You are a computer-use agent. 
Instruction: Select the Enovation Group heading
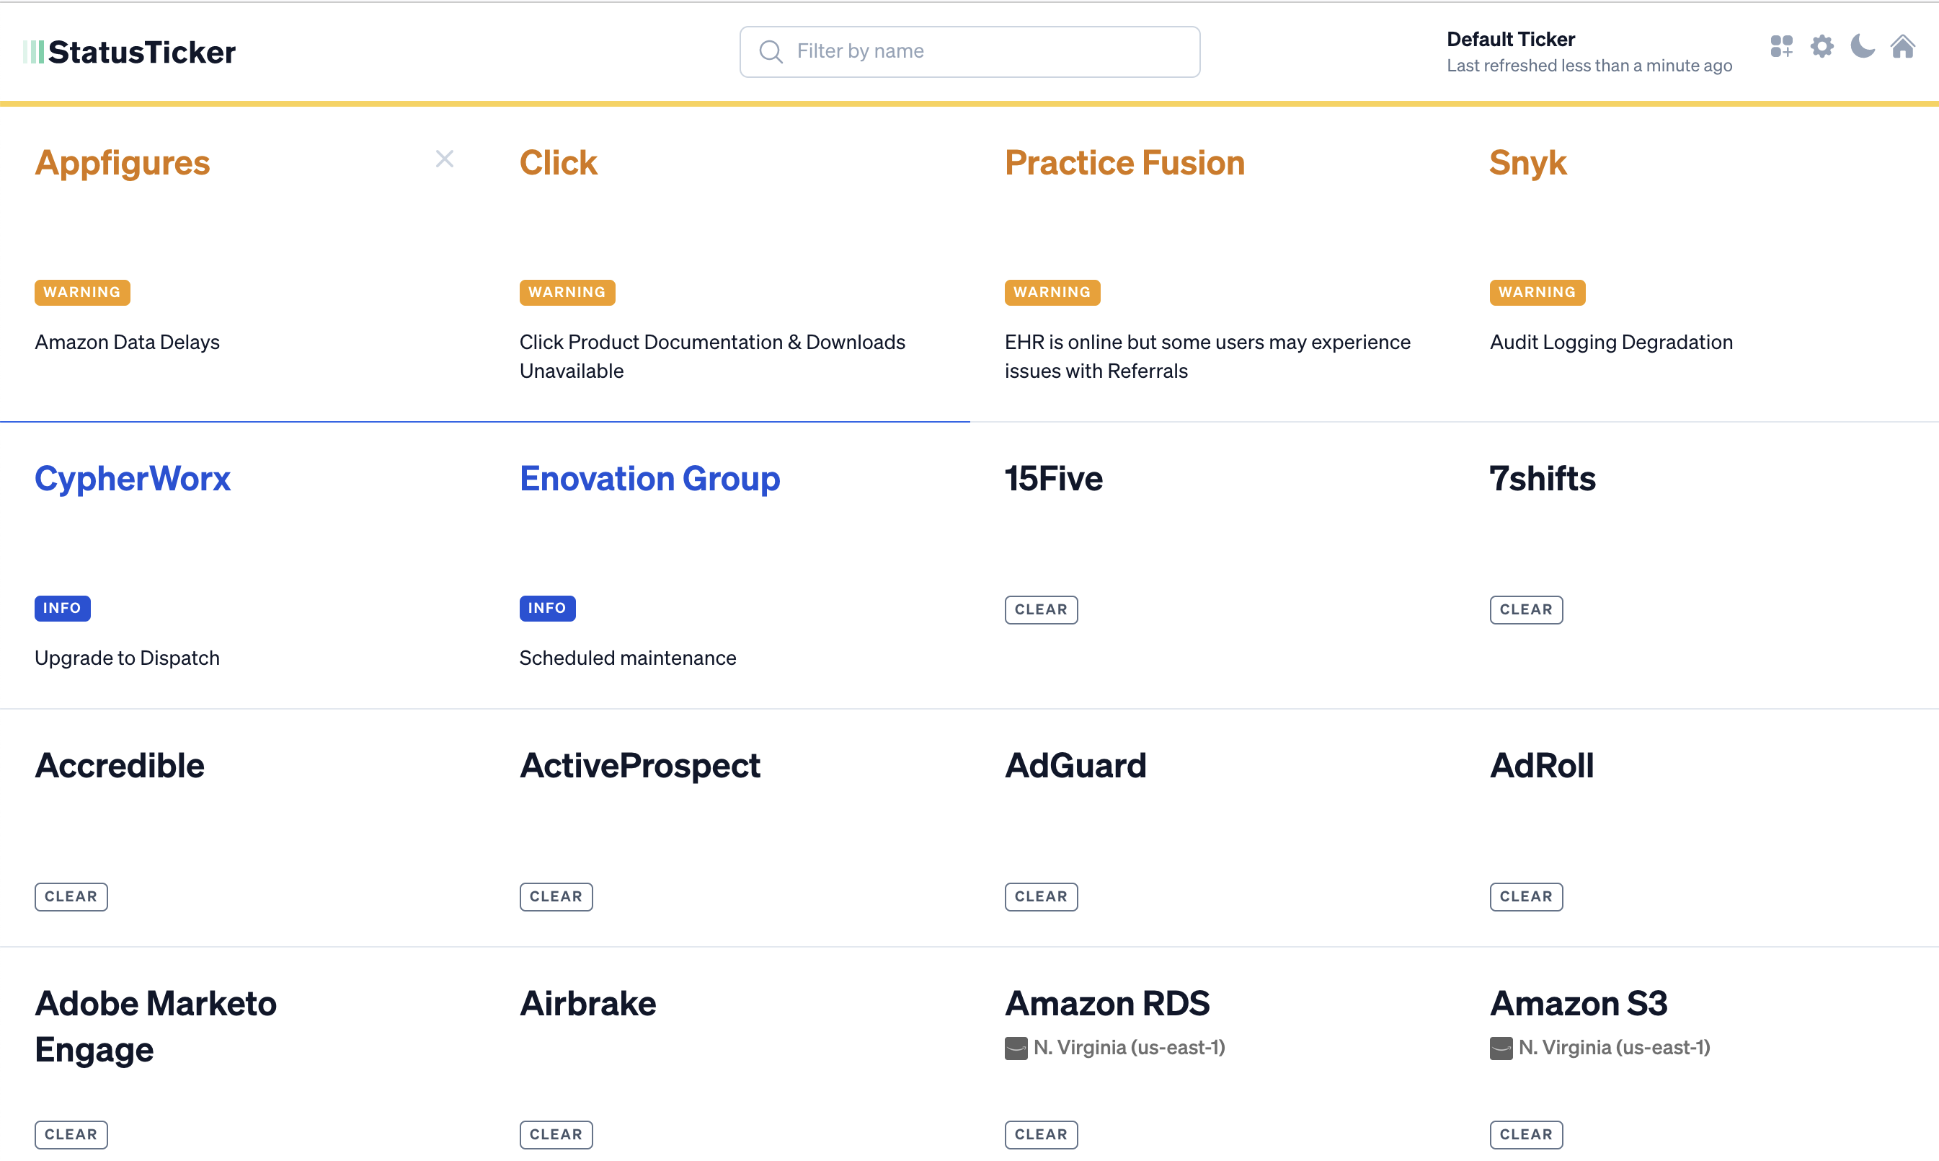(x=649, y=478)
